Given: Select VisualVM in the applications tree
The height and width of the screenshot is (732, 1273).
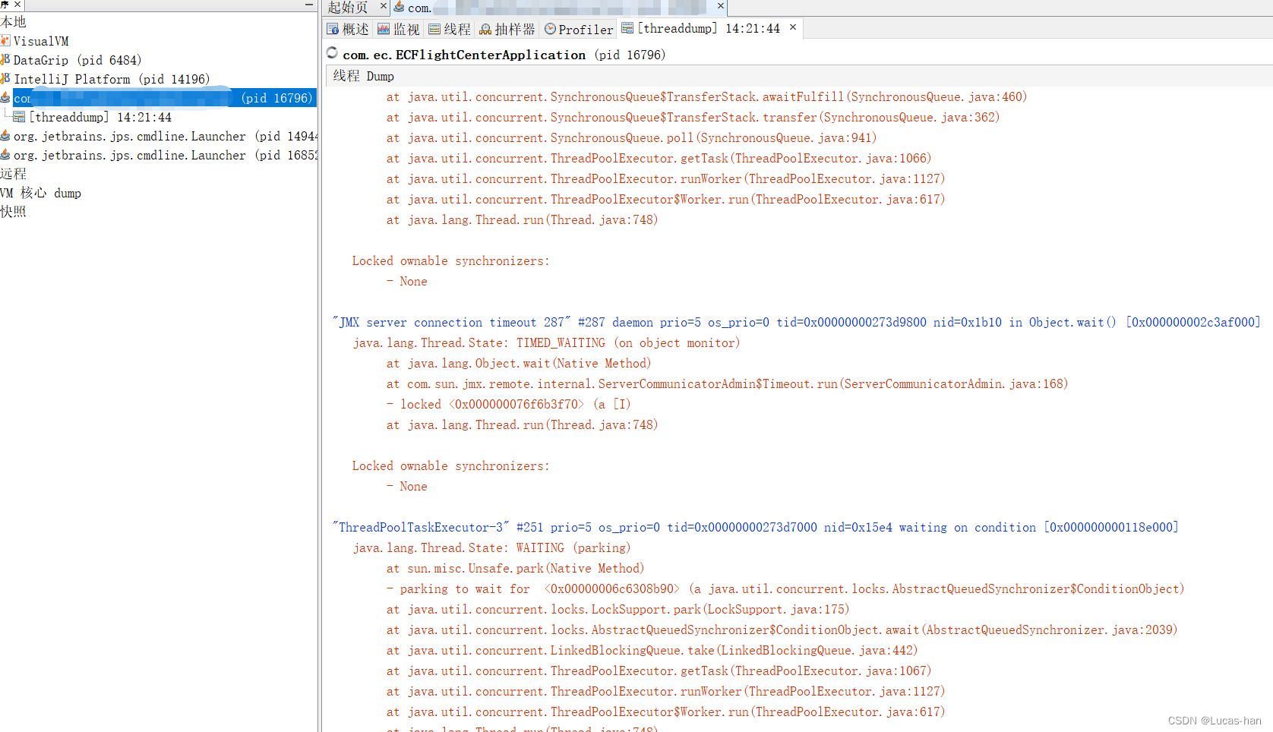Looking at the screenshot, I should [x=41, y=41].
